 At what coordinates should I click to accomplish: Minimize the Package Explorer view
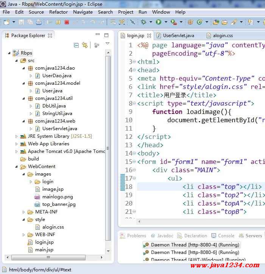tap(98, 34)
